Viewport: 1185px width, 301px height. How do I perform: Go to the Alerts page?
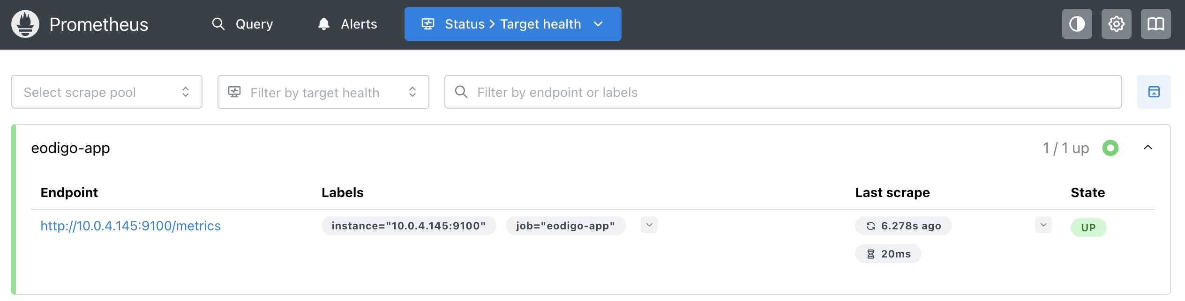point(359,24)
